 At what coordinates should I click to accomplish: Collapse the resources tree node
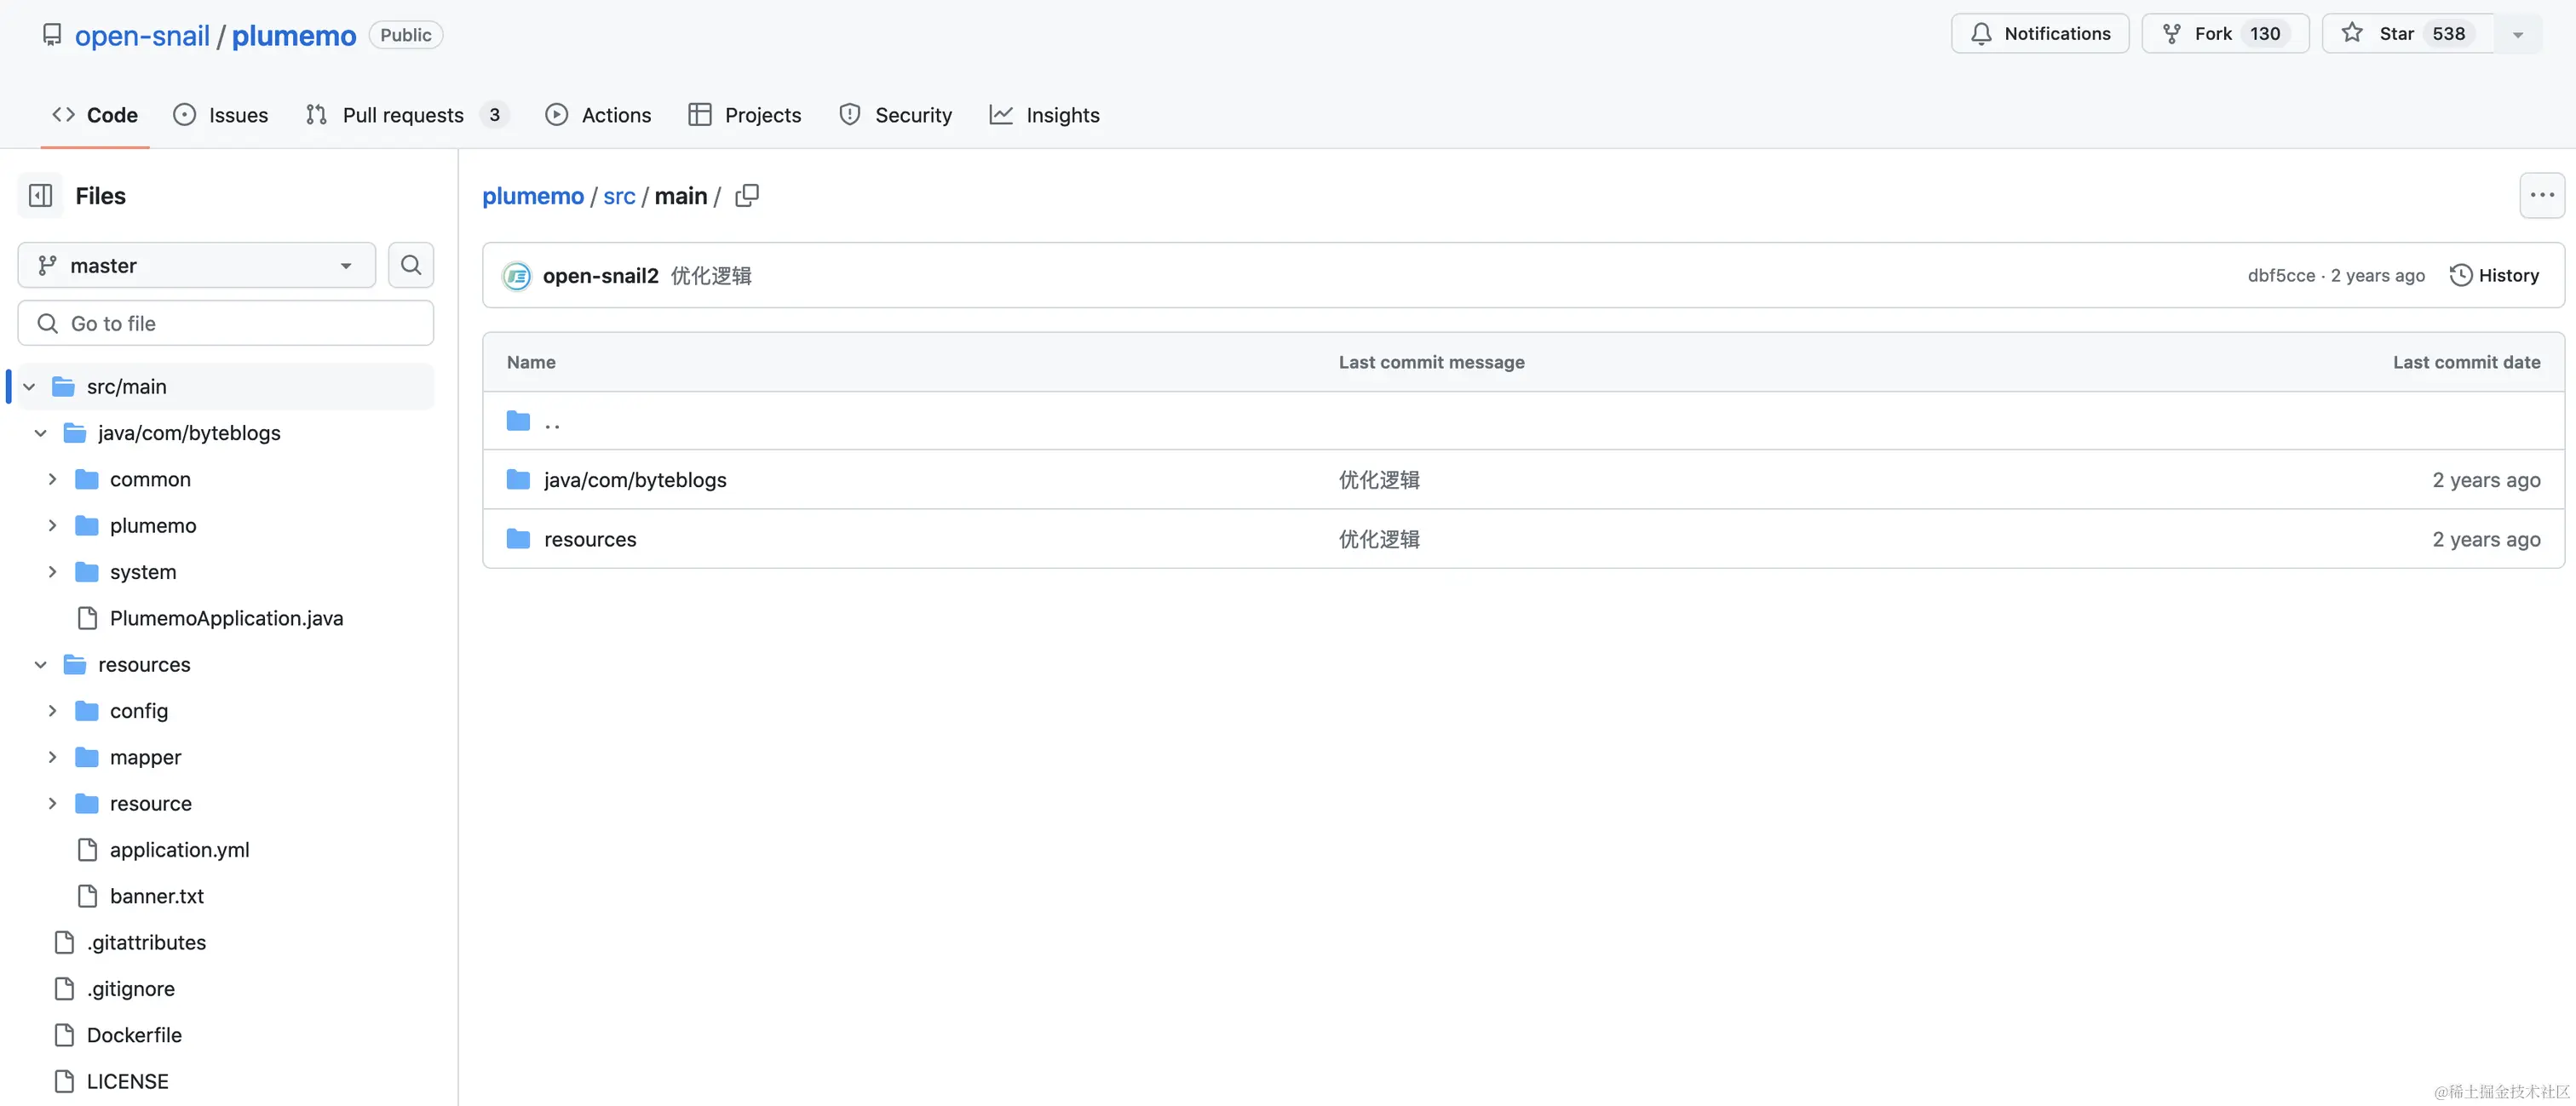point(41,664)
